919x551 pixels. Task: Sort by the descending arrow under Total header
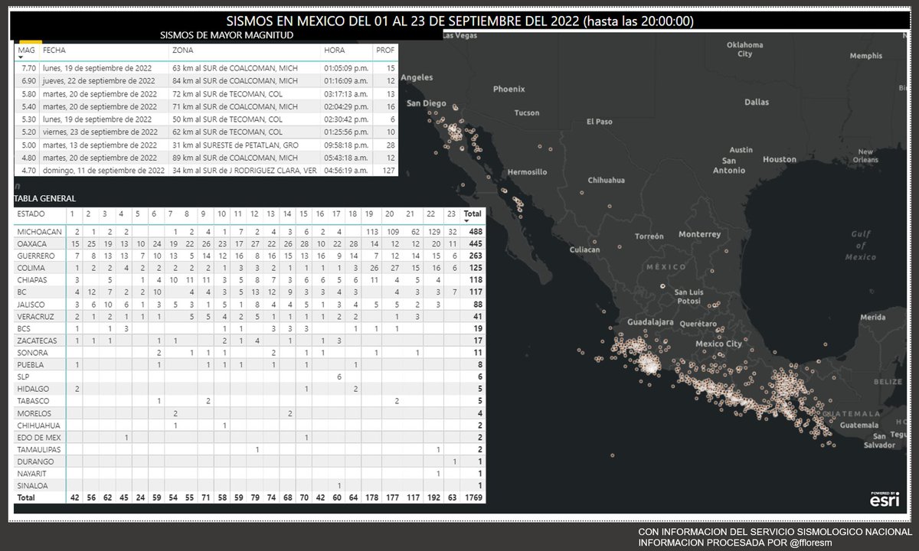pyautogui.click(x=467, y=220)
